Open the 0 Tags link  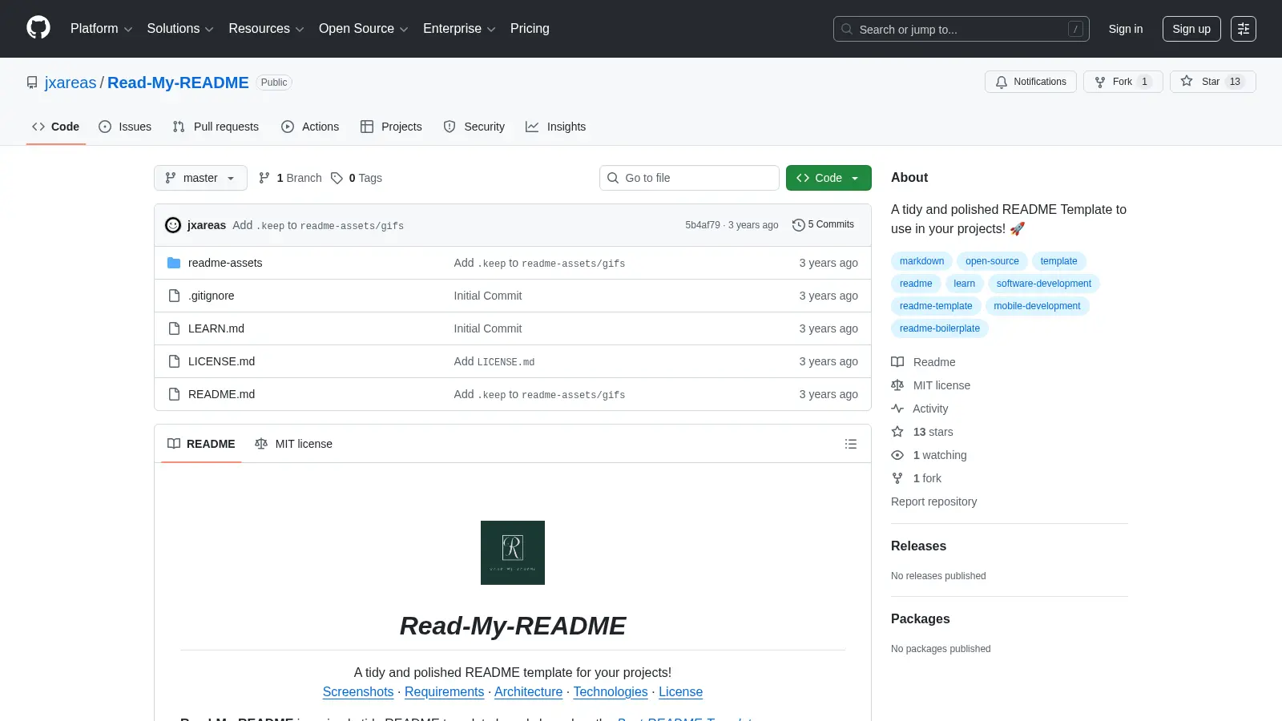tap(357, 178)
